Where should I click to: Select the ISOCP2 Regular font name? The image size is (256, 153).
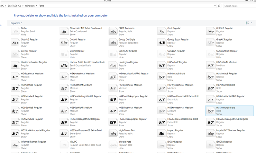click(x=224, y=142)
